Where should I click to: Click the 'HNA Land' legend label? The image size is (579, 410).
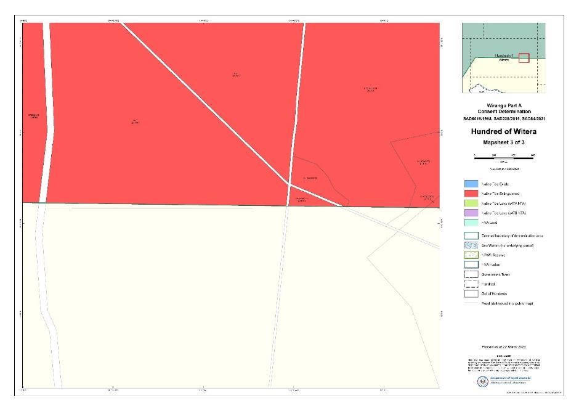pos(489,223)
